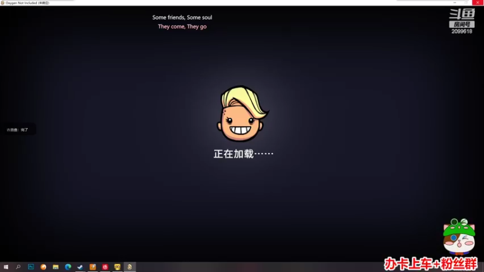Minimize the Oxygen Not Included window

[455, 2]
